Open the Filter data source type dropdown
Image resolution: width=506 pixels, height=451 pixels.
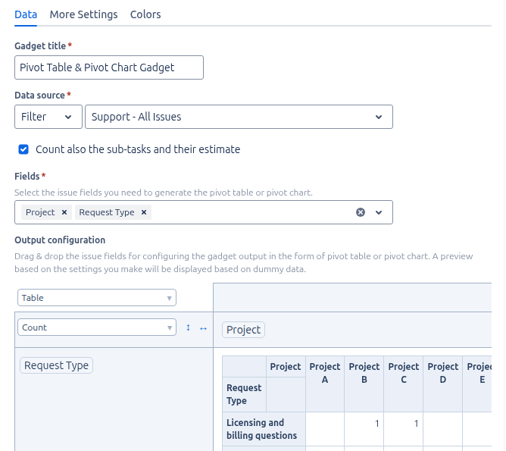[48, 117]
